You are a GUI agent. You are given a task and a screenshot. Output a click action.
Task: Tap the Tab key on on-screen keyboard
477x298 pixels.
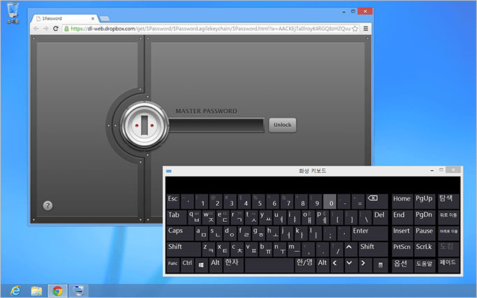177,218
